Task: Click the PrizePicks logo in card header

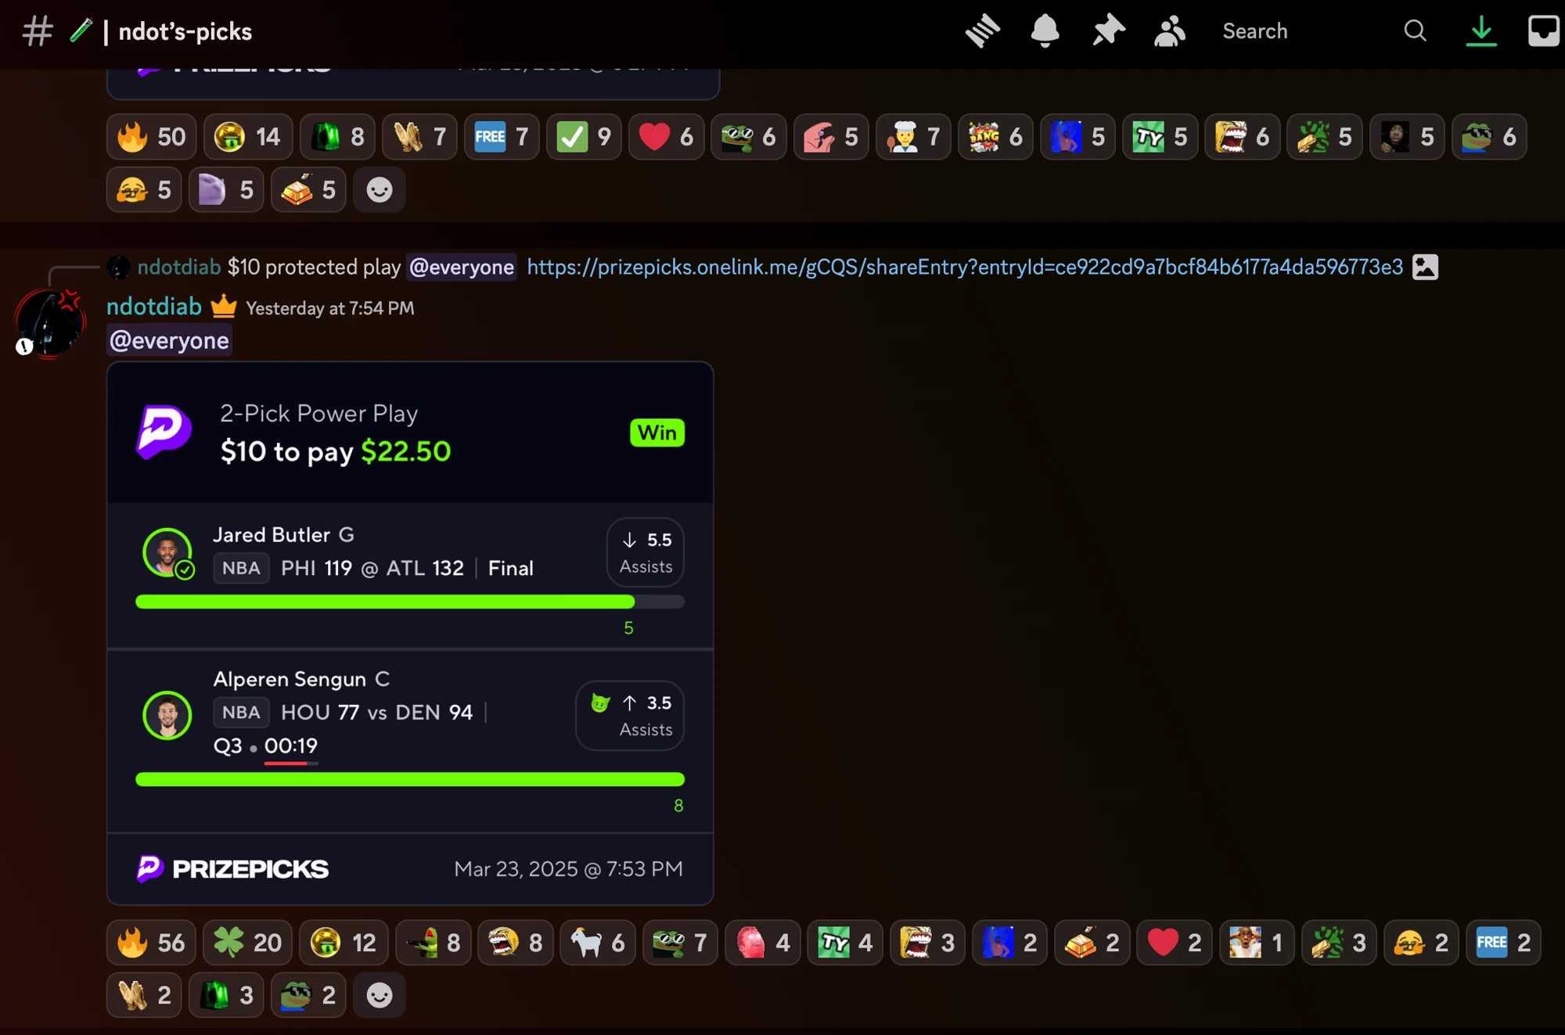Action: click(164, 432)
